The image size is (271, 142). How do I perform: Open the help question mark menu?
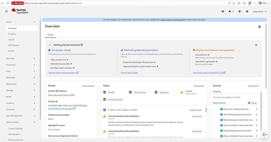point(247,12)
